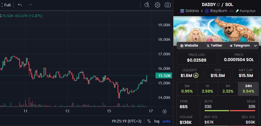Copy DADDY token address icon
261x126 pixels.
point(218,5)
